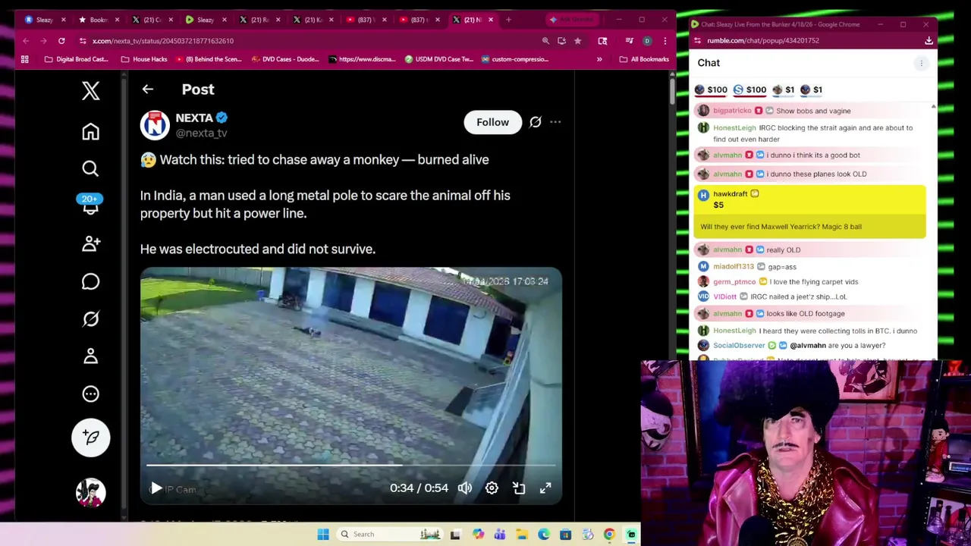
Task: Click browser back arrow in toolbar
Action: 26,41
